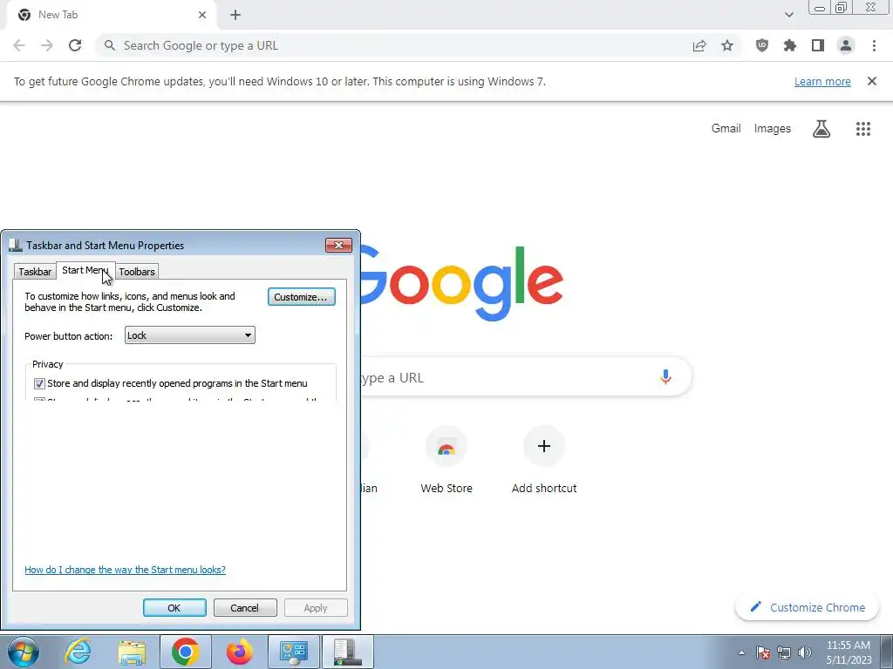Launch Firefox from the taskbar
This screenshot has width=893, height=669.
[x=240, y=652]
